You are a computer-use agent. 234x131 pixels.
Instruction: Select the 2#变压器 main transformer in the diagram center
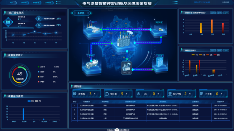point(124,40)
